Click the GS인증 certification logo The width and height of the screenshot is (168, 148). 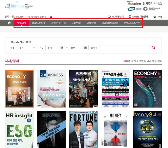pyautogui.click(x=135, y=9)
